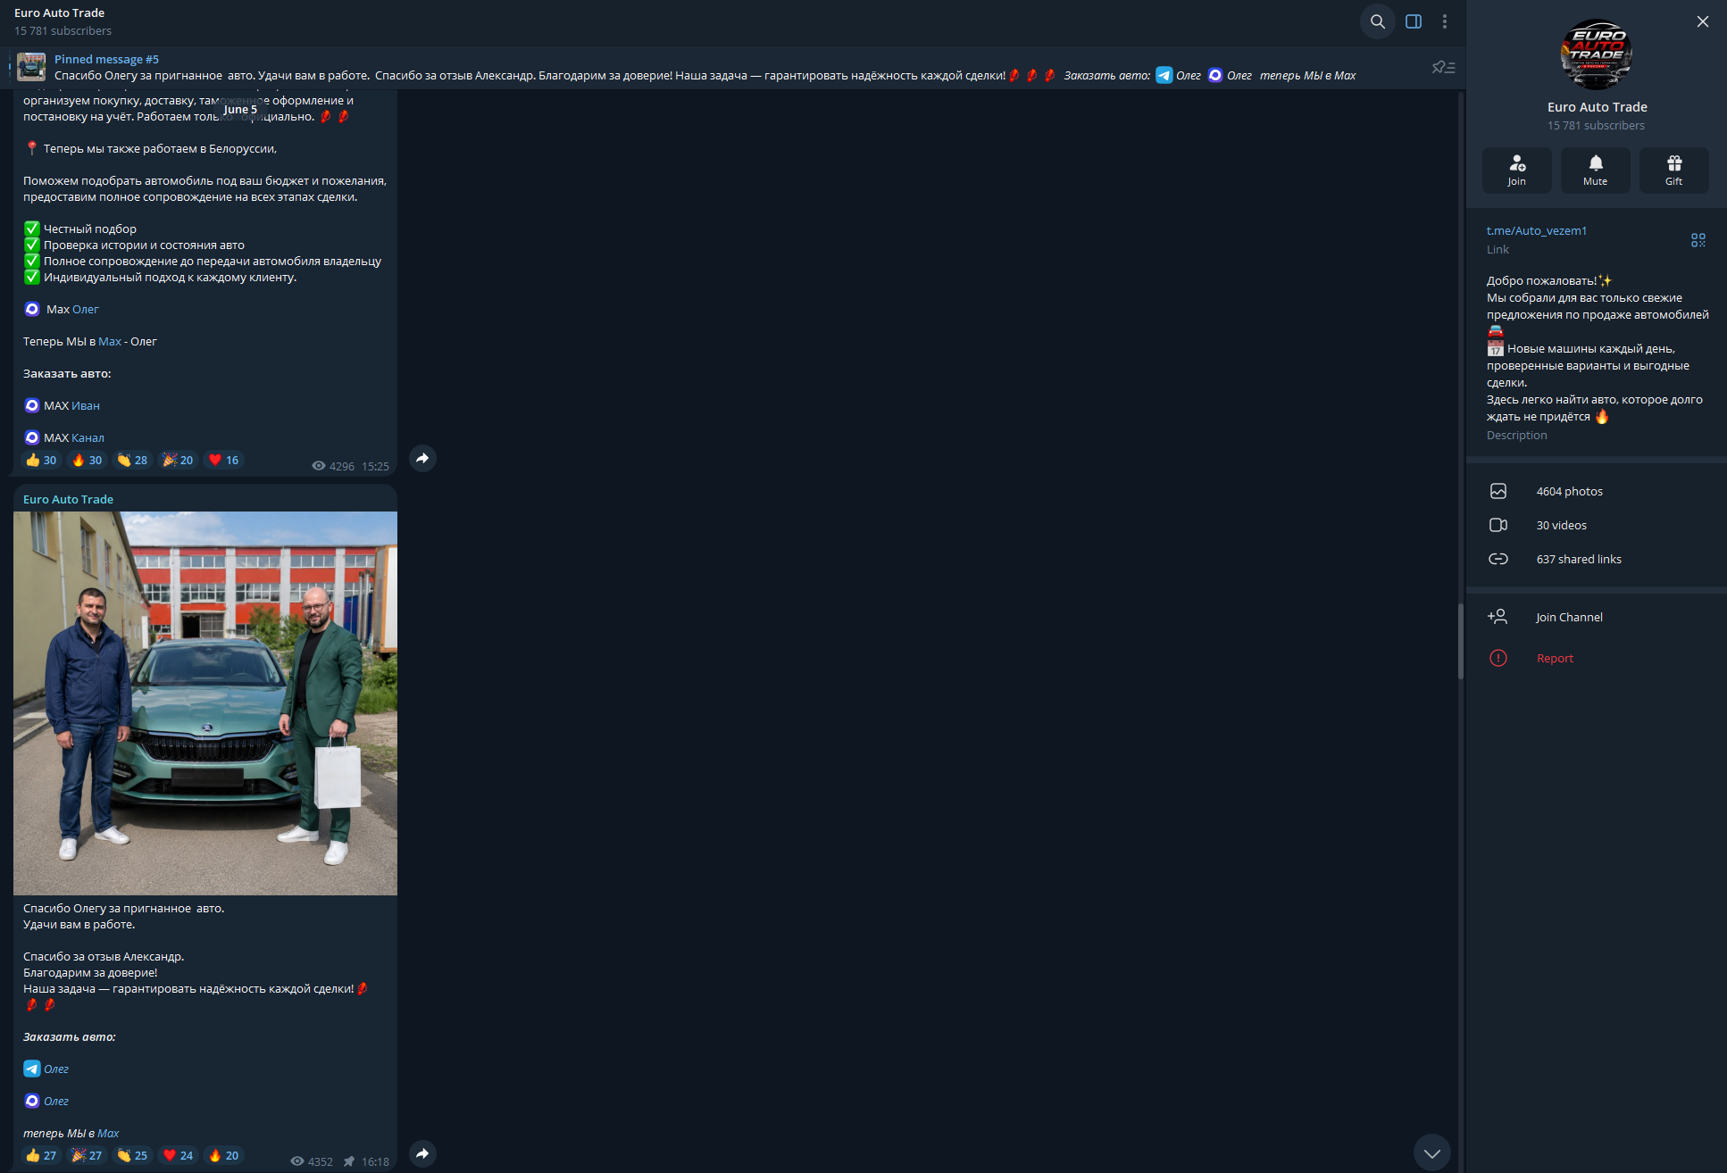
Task: Click the June 5 date badge
Action: pyautogui.click(x=240, y=109)
